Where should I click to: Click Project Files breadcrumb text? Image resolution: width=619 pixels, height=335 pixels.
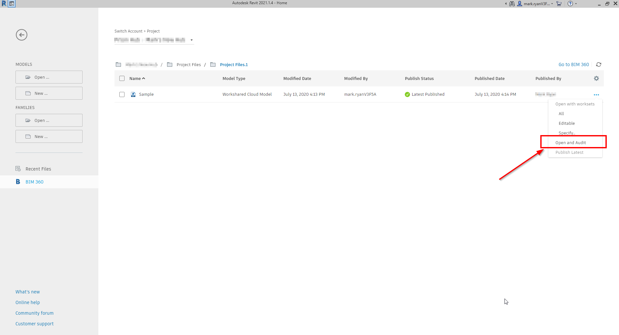click(189, 64)
